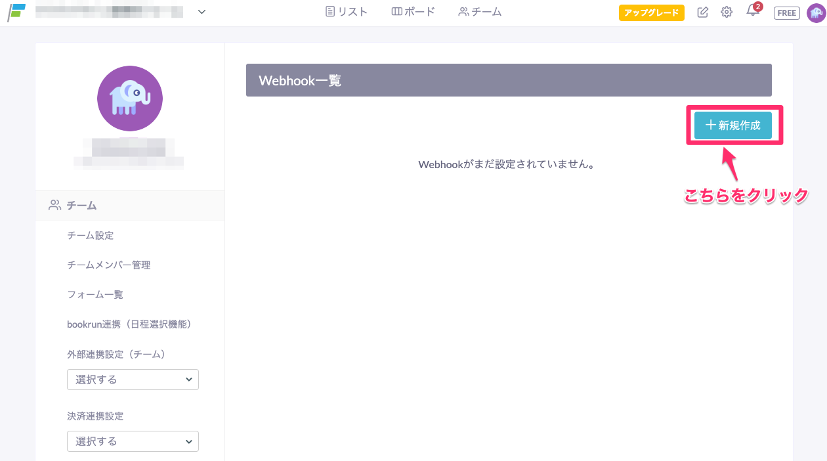Screen dimensions: 827x461
Task: Open notifications bell with red badge
Action: (x=752, y=12)
